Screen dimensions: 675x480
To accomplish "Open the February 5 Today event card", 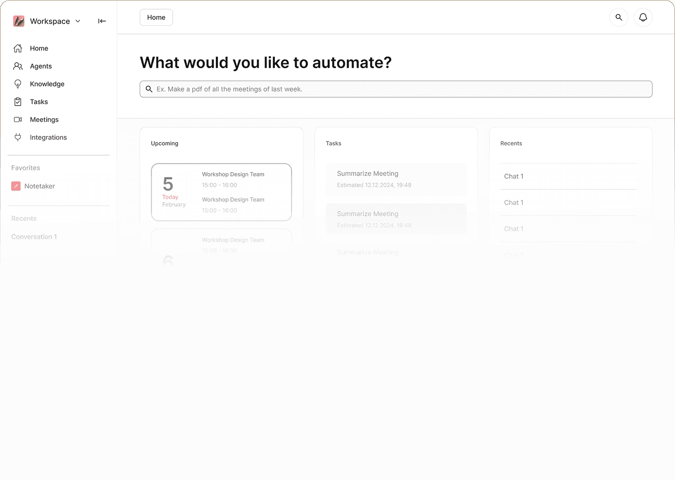I will pyautogui.click(x=221, y=192).
